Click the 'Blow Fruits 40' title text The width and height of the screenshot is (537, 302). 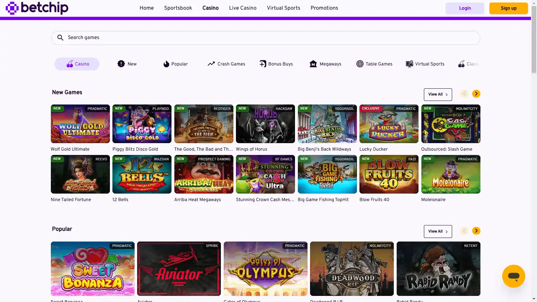coord(374,200)
